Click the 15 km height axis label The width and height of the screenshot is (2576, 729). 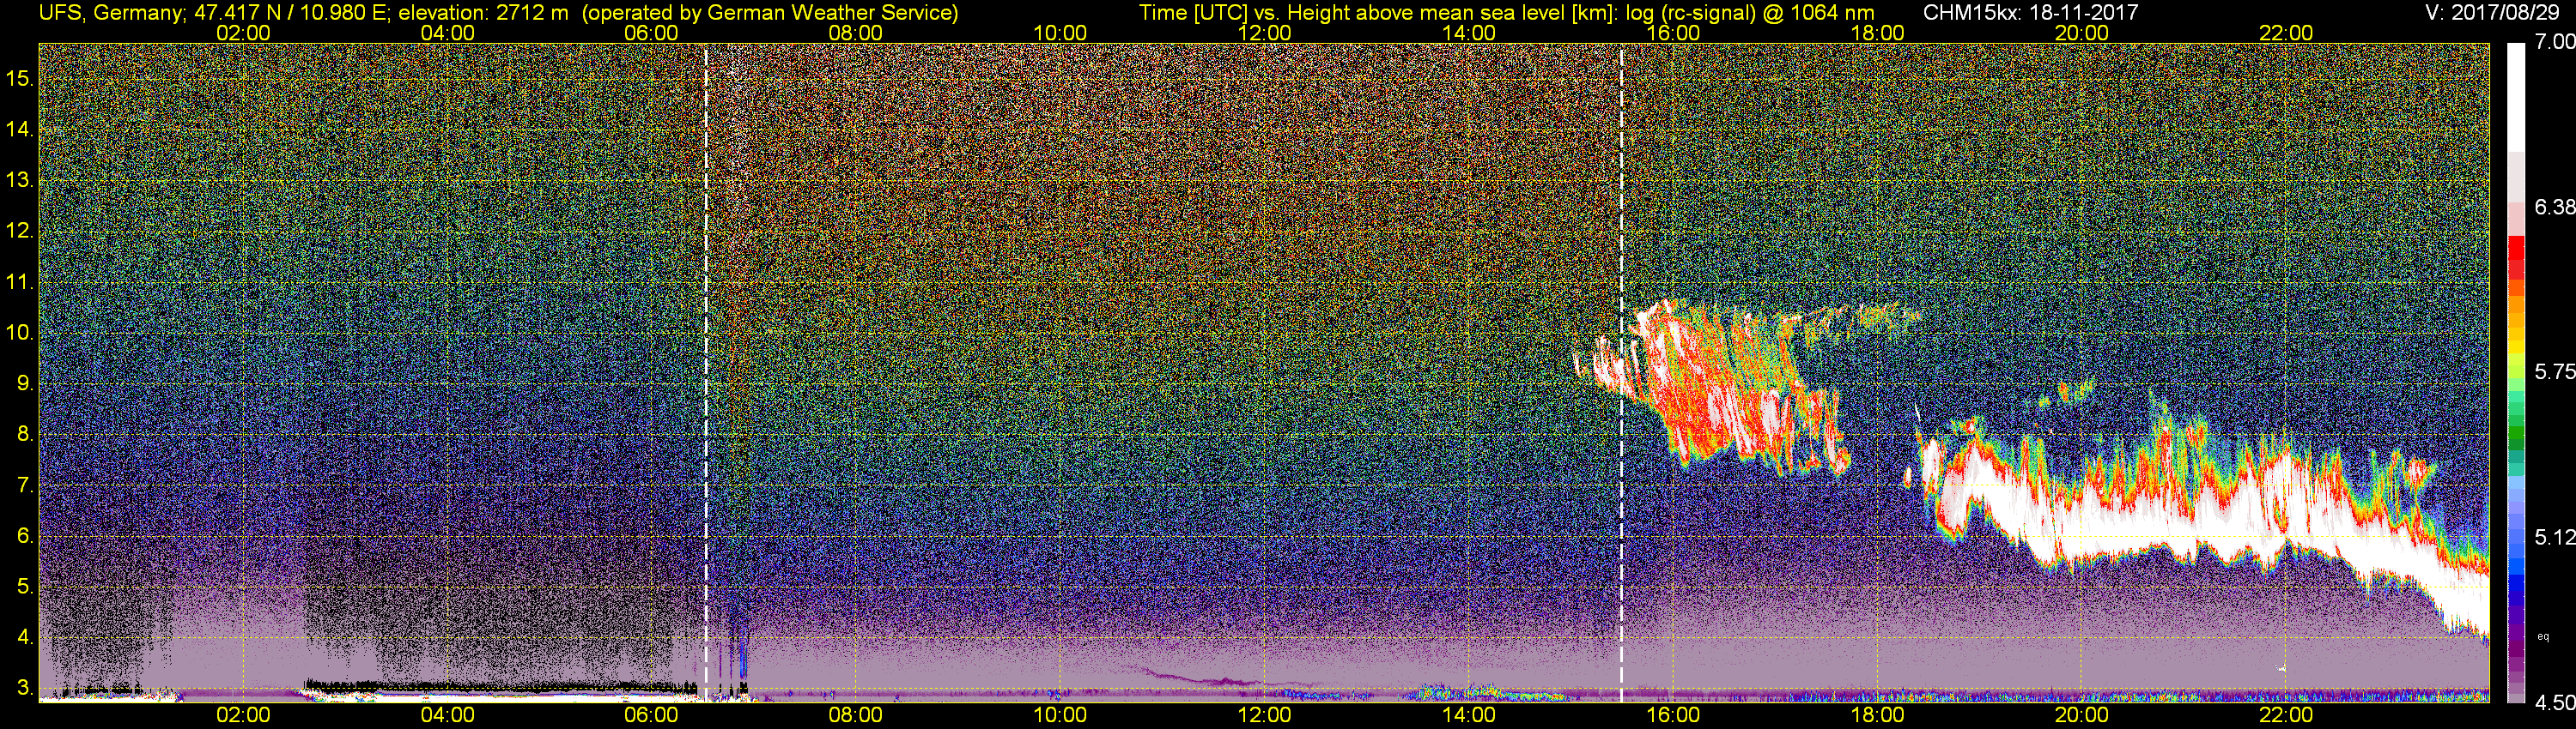(20, 78)
